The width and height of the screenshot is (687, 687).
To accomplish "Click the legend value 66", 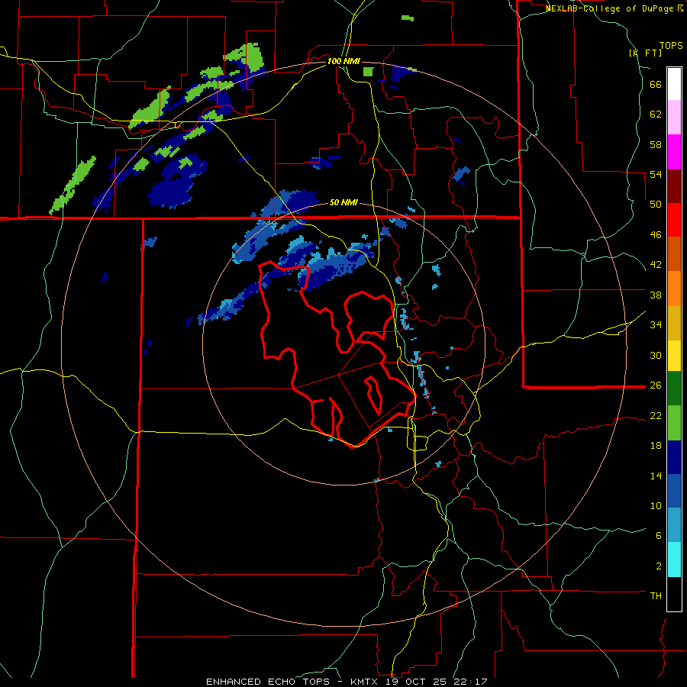I will click(x=656, y=85).
